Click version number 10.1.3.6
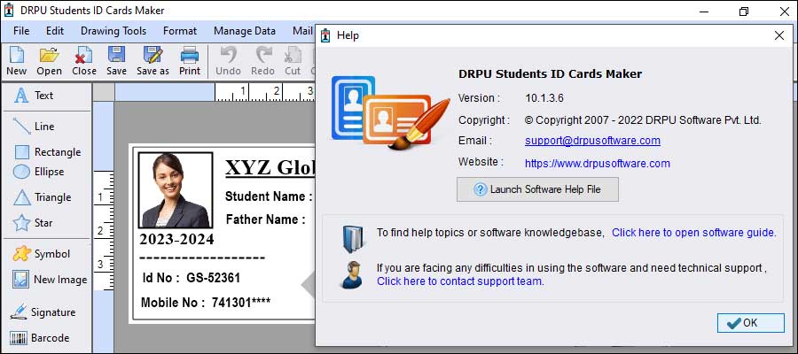This screenshot has height=354, width=798. tap(544, 98)
